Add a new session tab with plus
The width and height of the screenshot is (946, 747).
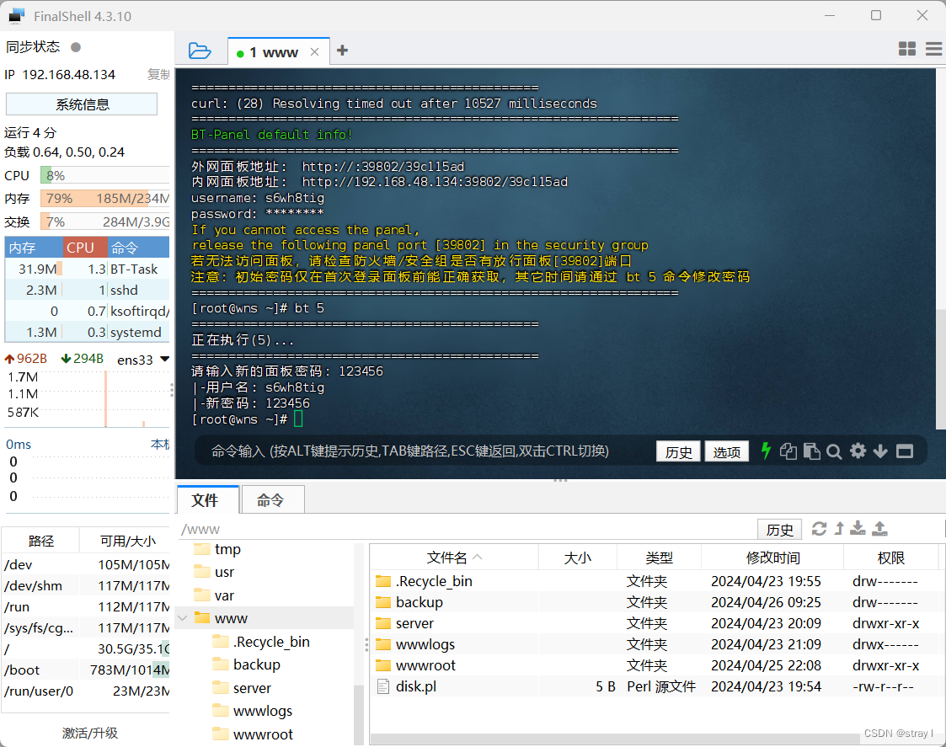342,51
